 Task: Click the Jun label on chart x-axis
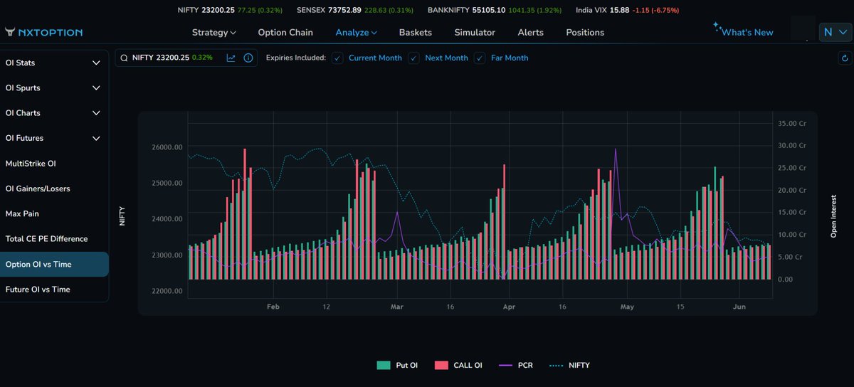(x=739, y=307)
